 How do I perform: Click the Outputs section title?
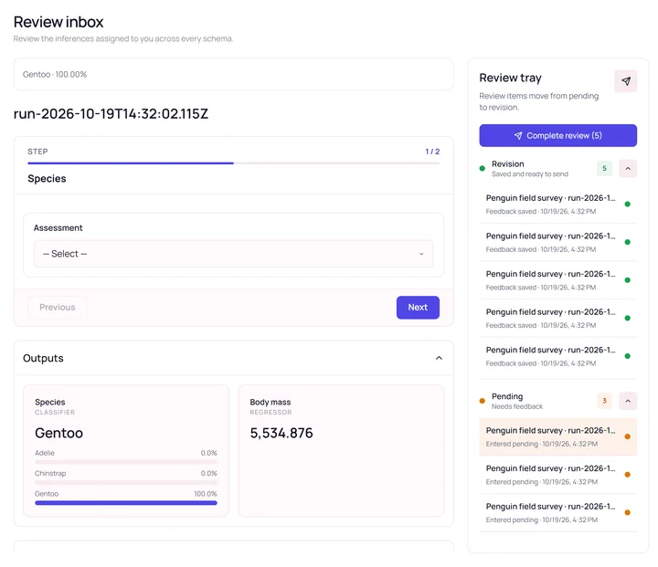(43, 358)
